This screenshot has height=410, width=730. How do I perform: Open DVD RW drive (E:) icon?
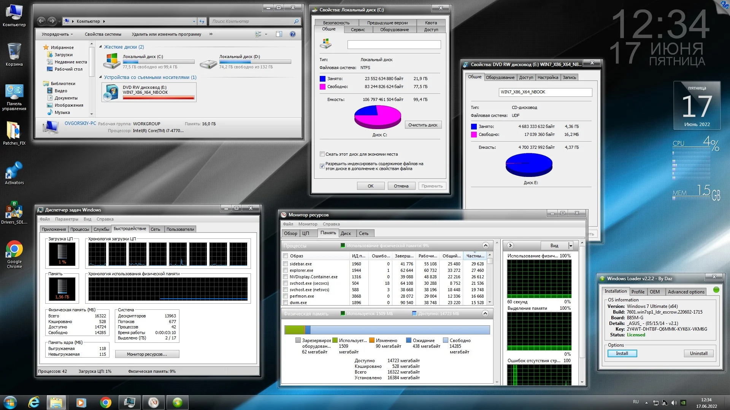(111, 92)
